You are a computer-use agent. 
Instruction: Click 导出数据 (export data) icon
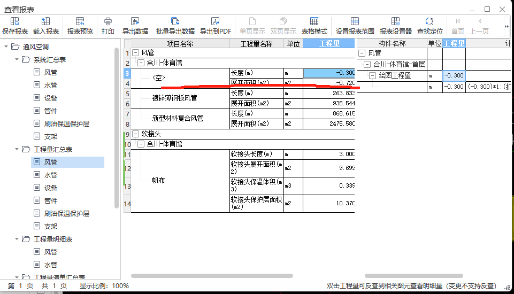pyautogui.click(x=135, y=26)
